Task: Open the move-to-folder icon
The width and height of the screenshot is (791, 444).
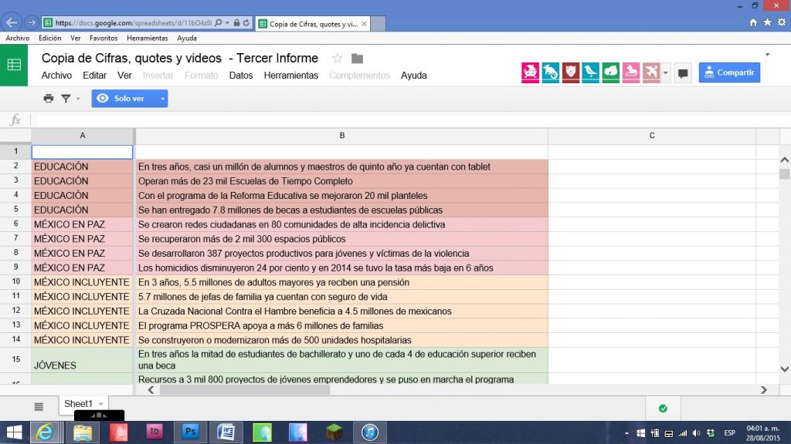Action: (357, 59)
